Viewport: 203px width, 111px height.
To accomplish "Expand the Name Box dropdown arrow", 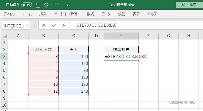I will coord(27,25).
